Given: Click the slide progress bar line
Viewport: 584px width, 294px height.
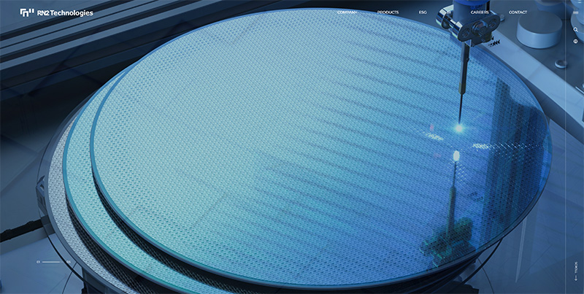Looking at the screenshot, I should pos(53,262).
